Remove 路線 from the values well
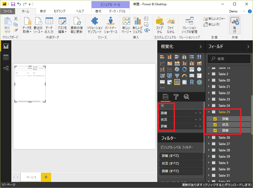 click(200, 113)
